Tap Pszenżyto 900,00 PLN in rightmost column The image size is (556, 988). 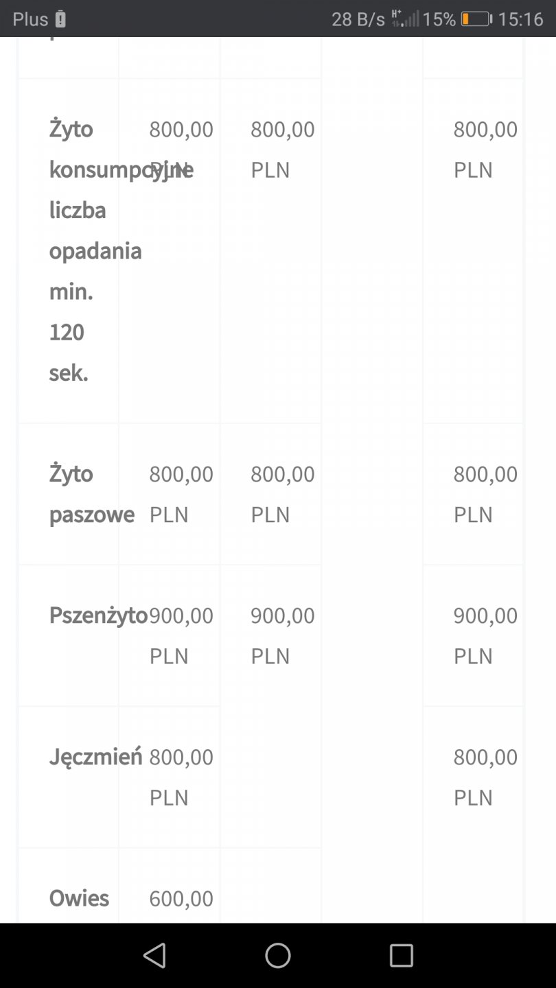click(485, 635)
